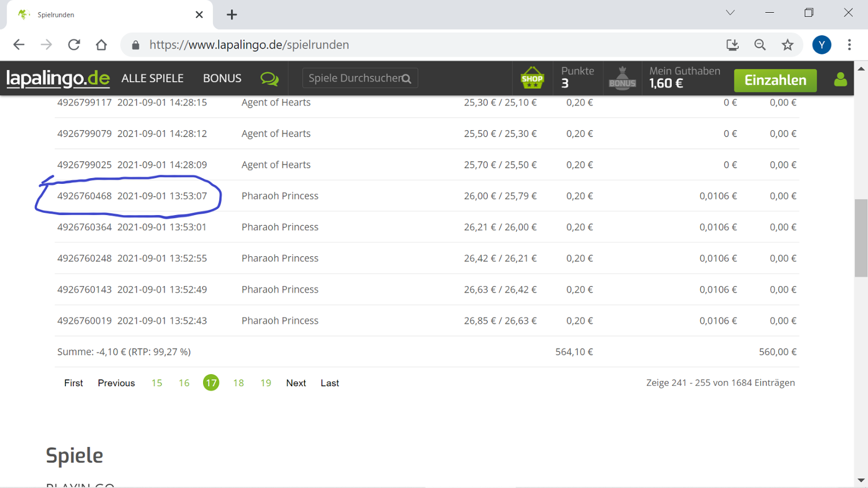The image size is (868, 488).
Task: Go to browser home icon
Action: click(101, 45)
